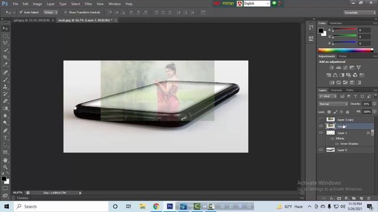Viewport: 378px width, 212px height.
Task: Add a Brightness/Contrast adjustment
Action: (332, 68)
